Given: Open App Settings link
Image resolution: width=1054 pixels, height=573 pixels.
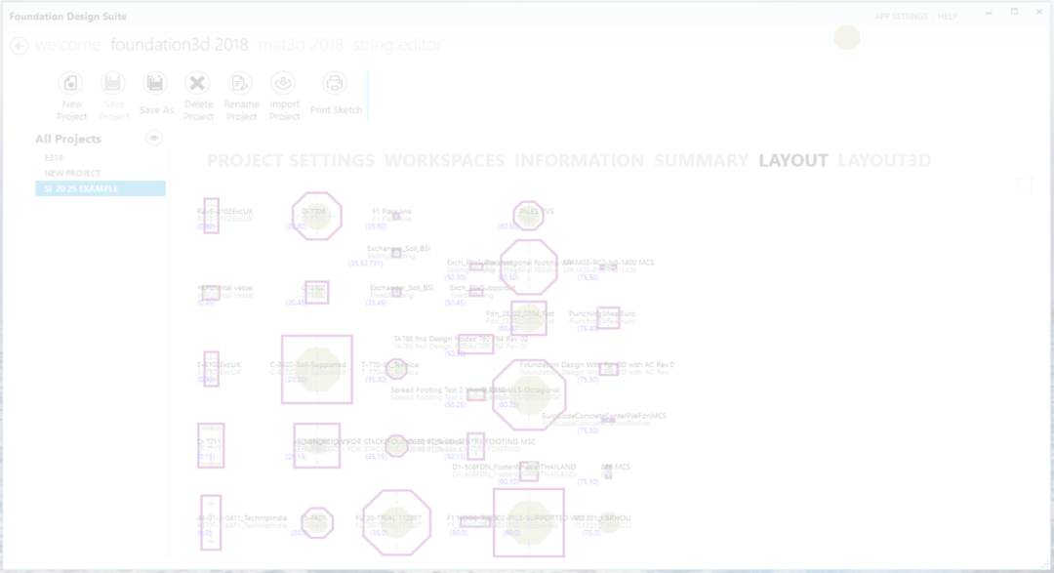Looking at the screenshot, I should click(901, 17).
